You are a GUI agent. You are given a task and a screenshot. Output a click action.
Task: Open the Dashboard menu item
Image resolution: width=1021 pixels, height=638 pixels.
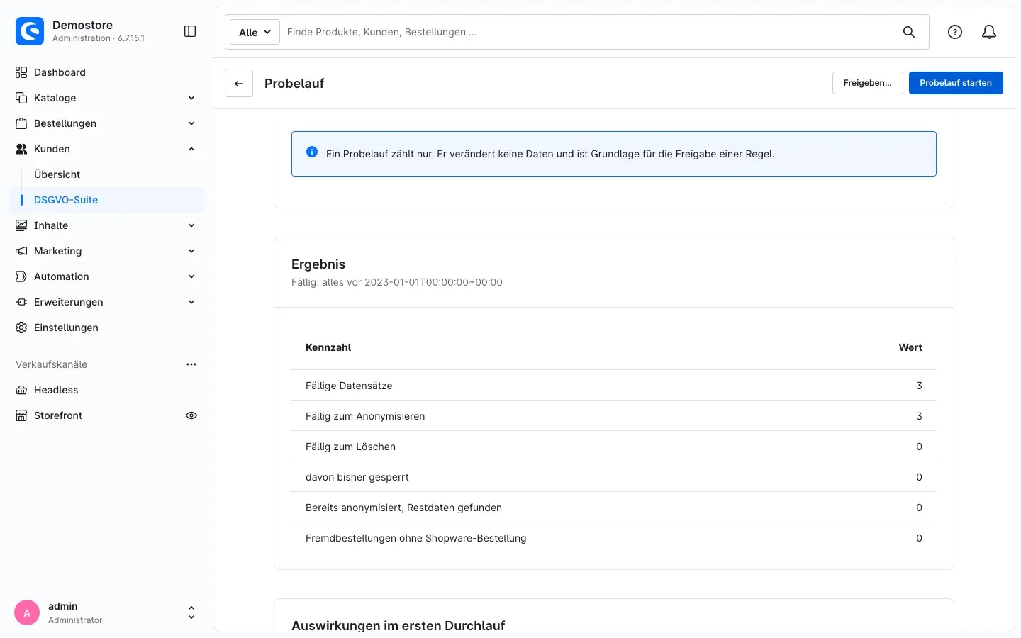click(x=106, y=72)
